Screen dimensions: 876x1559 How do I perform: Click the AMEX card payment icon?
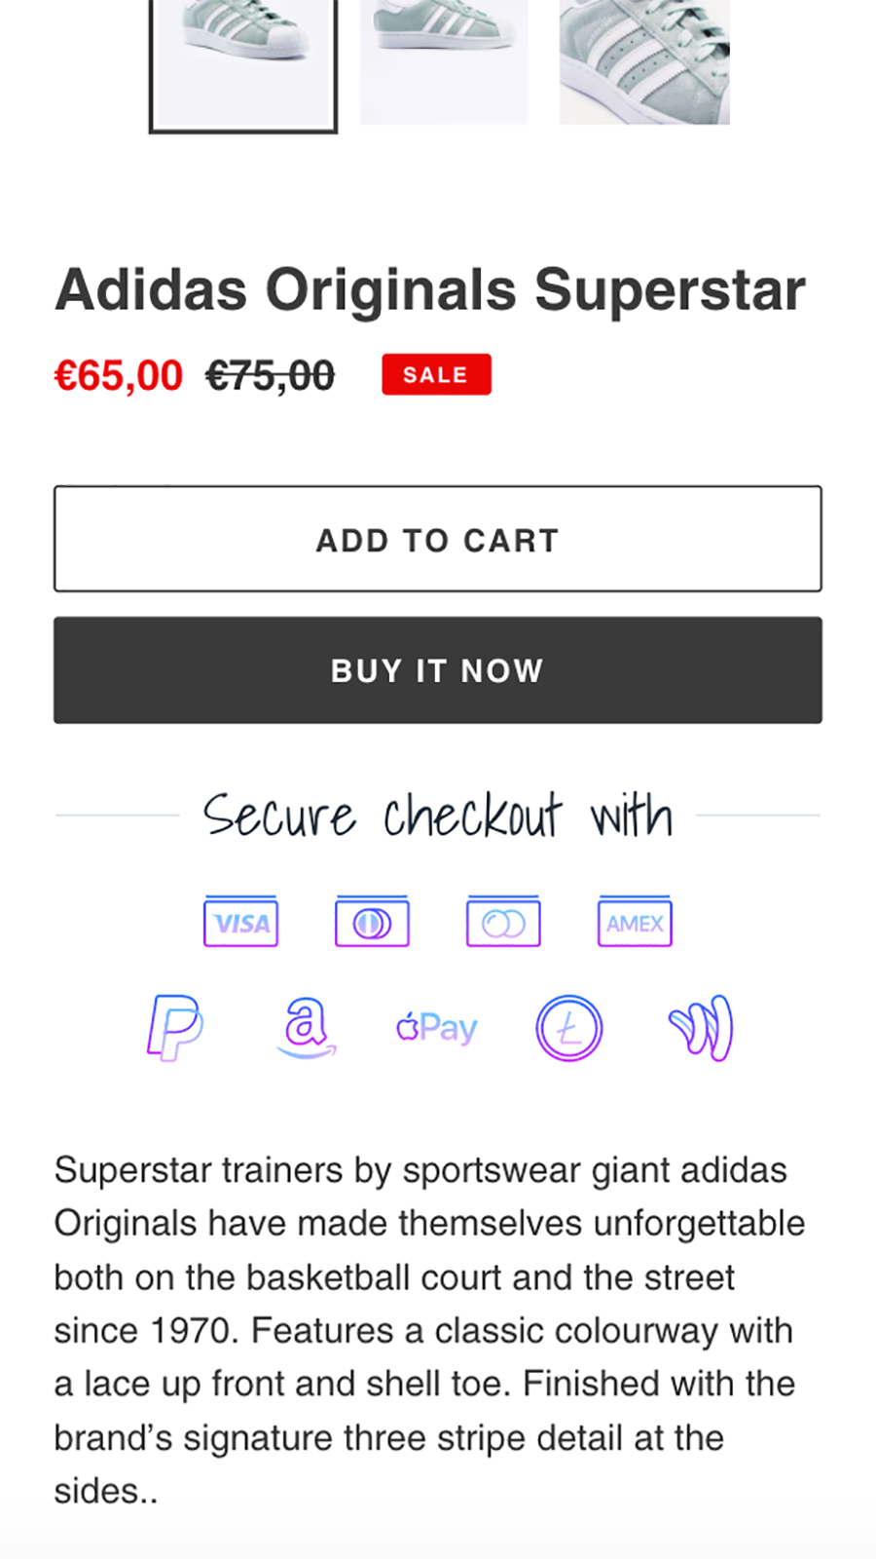[635, 922]
